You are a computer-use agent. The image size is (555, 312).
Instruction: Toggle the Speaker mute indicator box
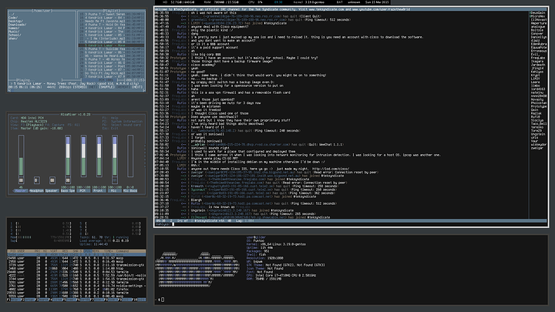coord(52,180)
